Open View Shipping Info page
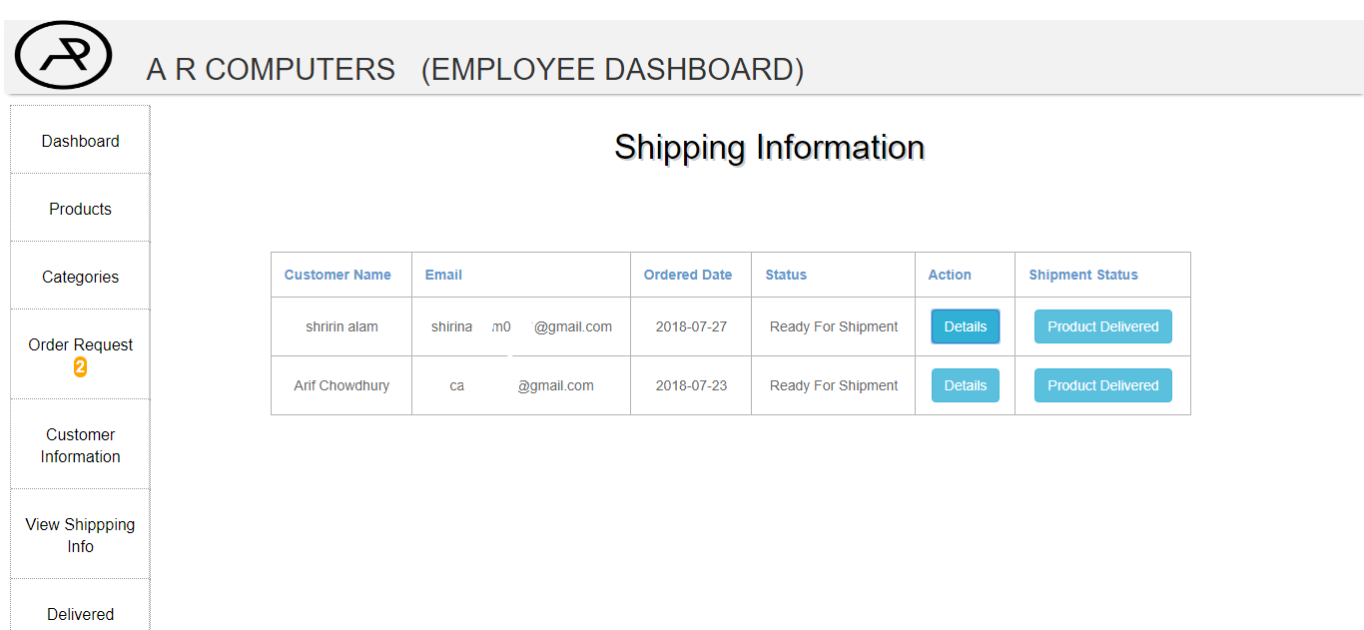The height and width of the screenshot is (630, 1364). [80, 534]
